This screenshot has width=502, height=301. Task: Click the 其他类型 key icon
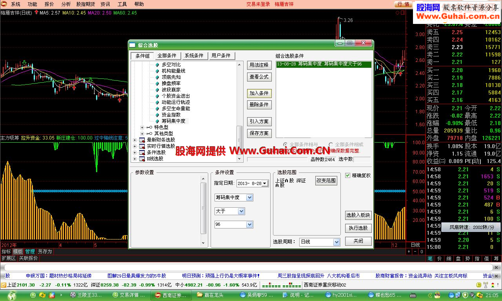tap(149, 134)
